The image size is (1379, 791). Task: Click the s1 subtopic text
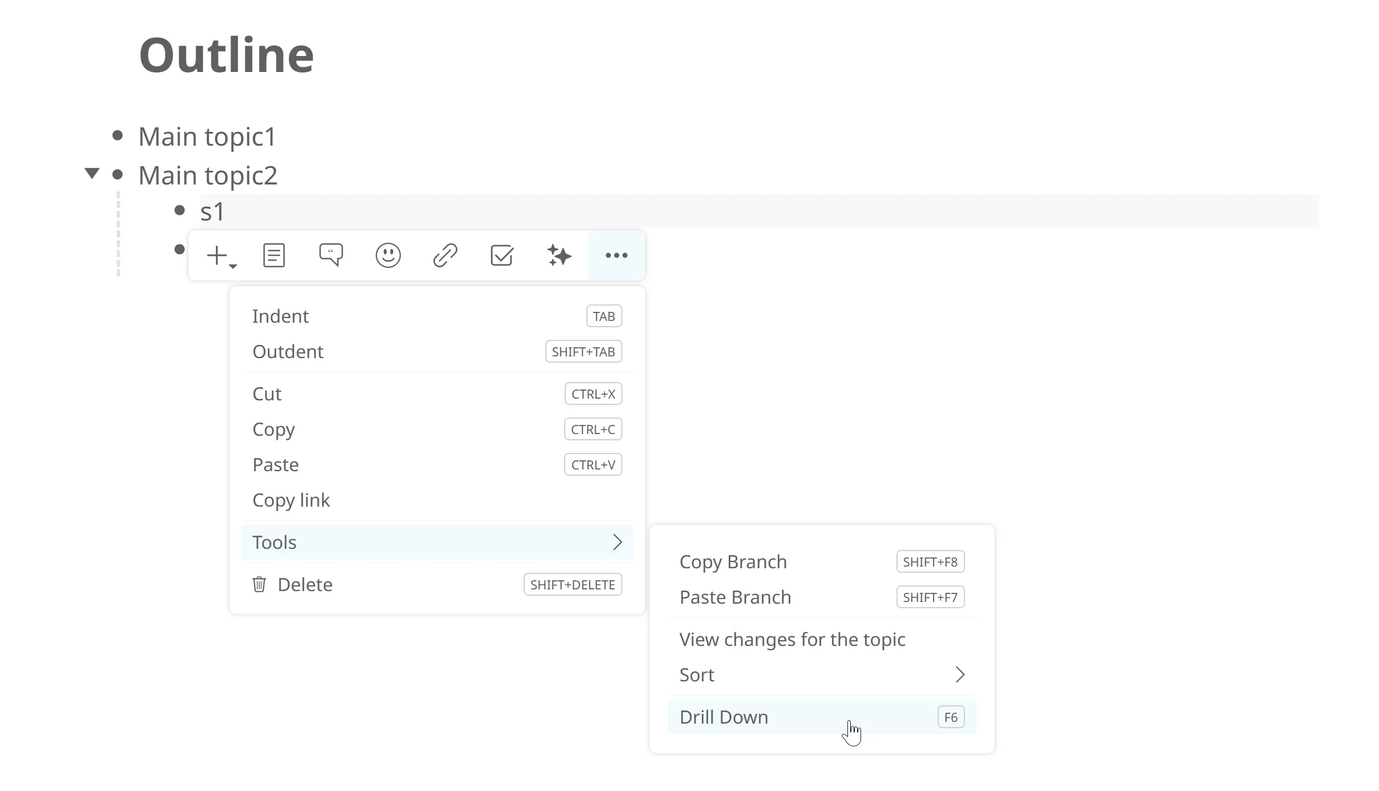pyautogui.click(x=212, y=211)
